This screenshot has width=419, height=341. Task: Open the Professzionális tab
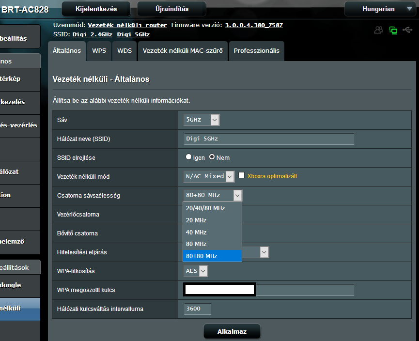pos(257,51)
